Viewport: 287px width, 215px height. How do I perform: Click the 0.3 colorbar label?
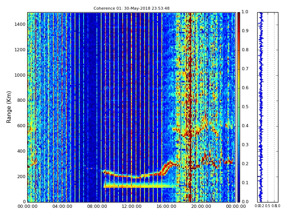coord(245,145)
